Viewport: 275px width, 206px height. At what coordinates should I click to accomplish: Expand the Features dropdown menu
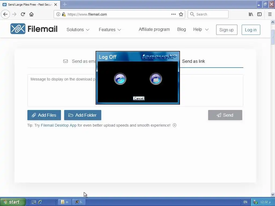click(110, 30)
